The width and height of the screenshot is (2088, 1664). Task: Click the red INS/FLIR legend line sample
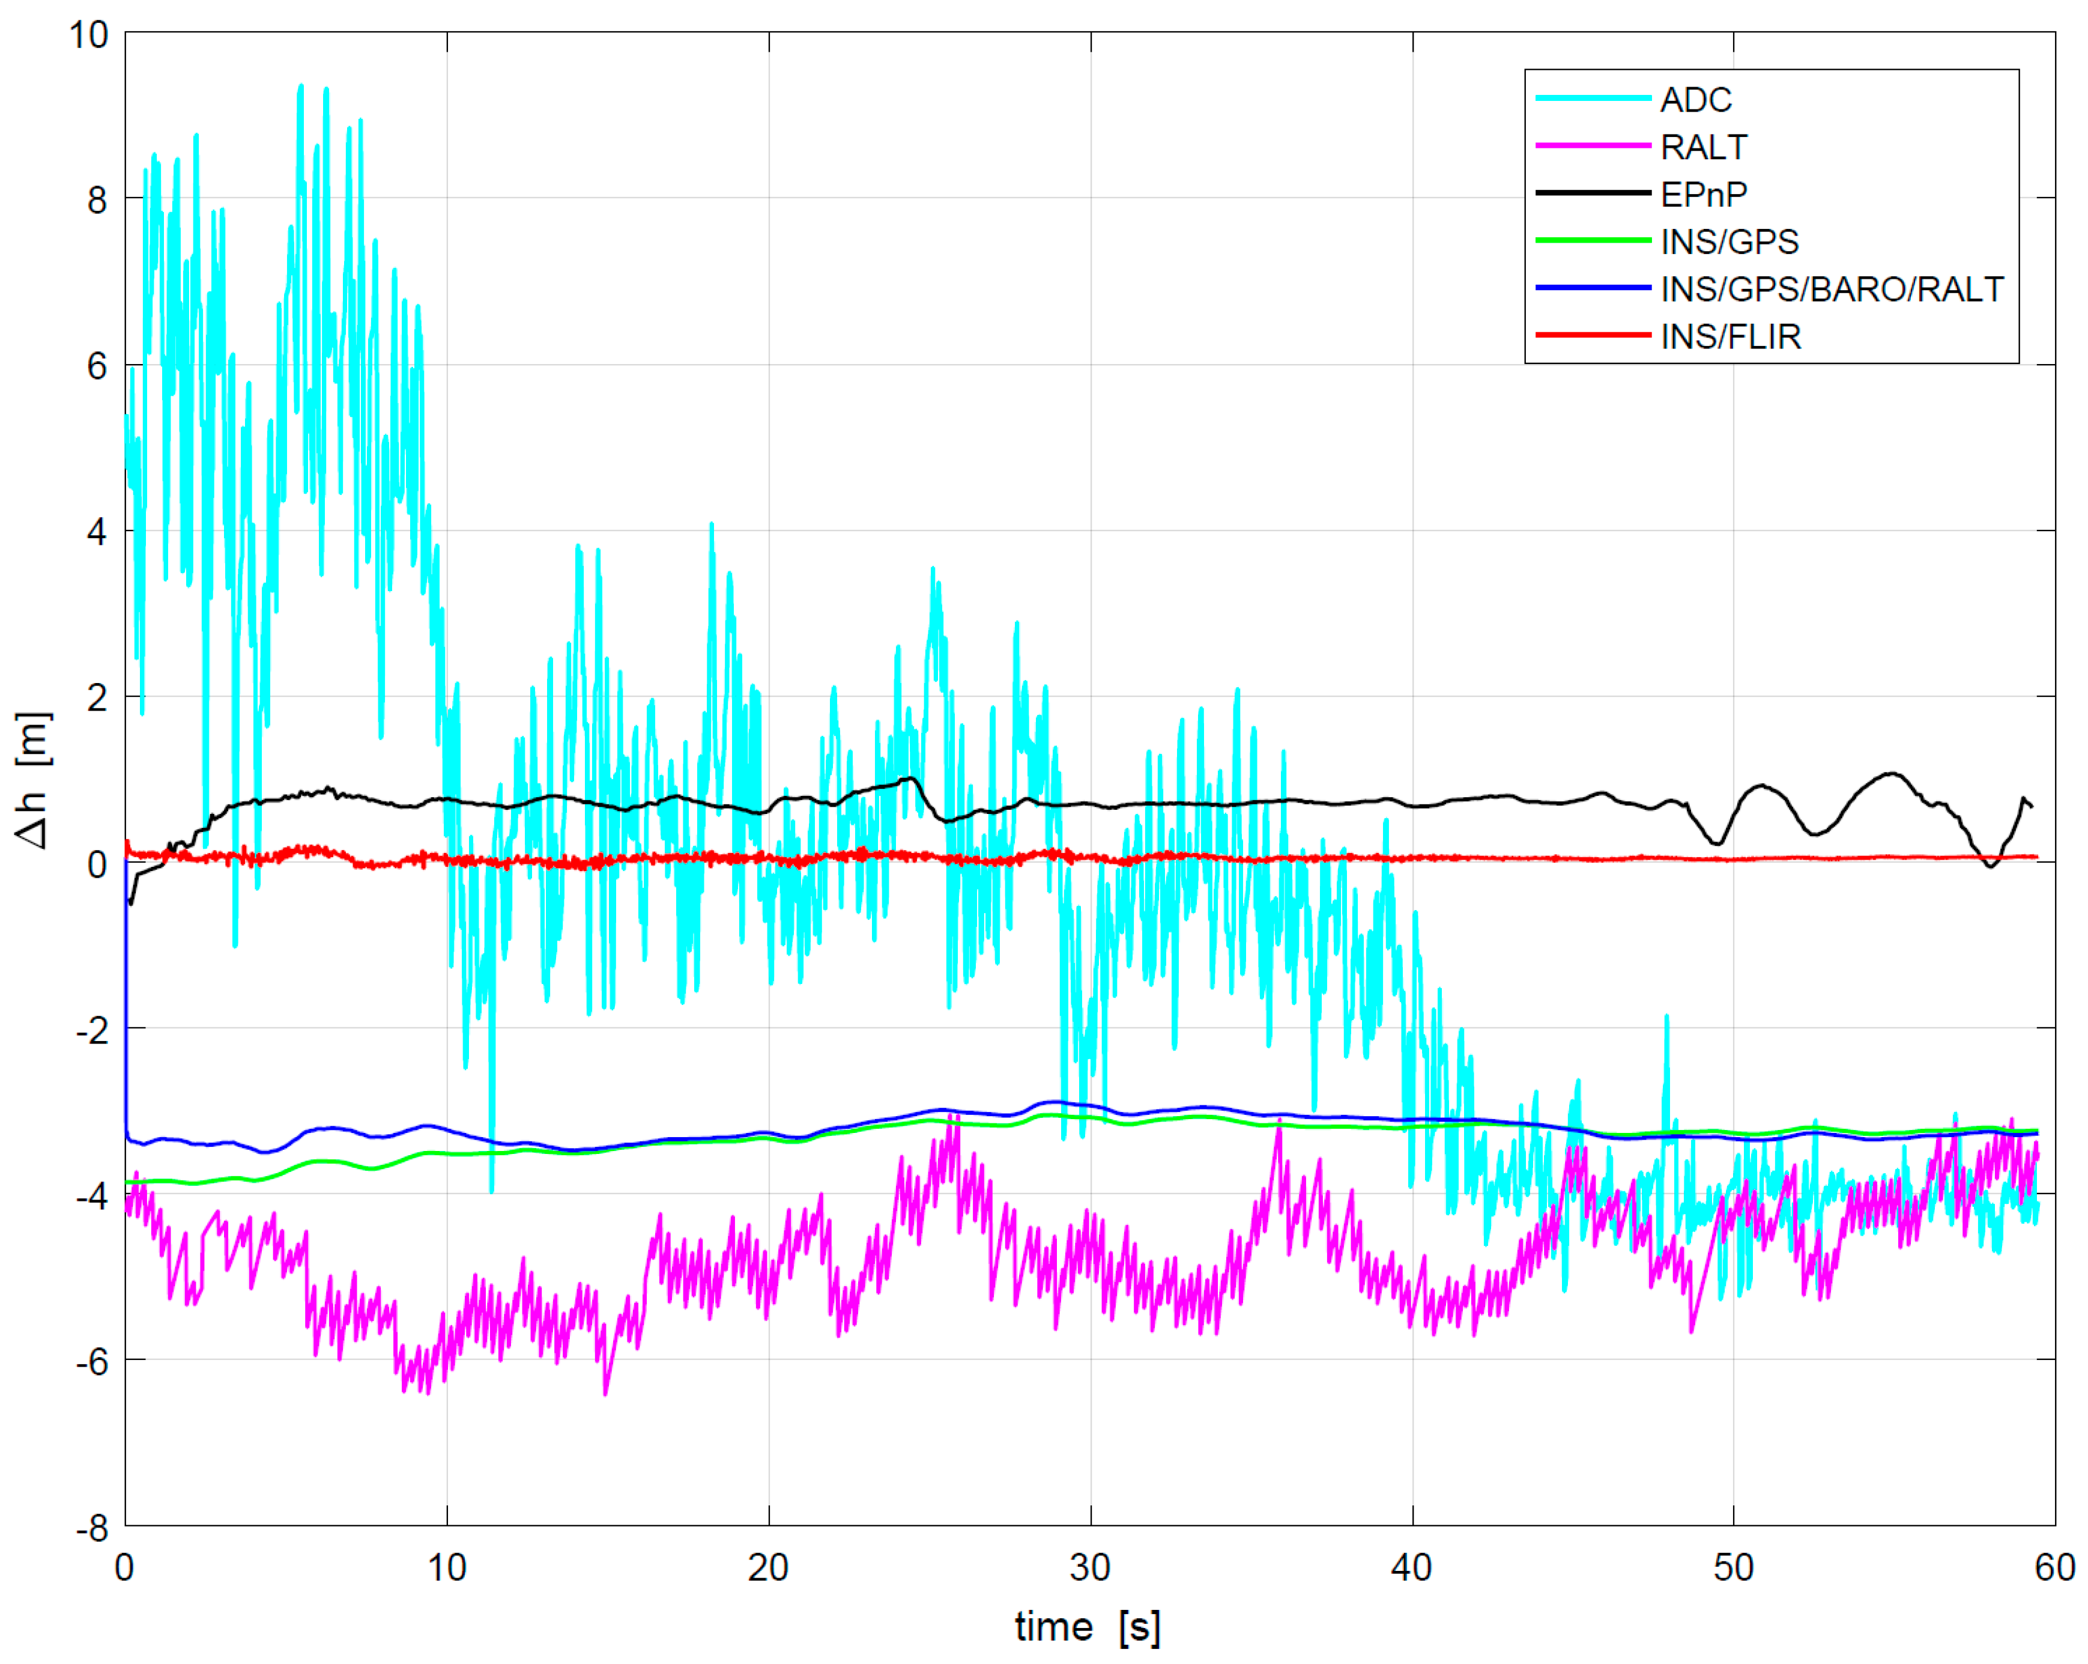[x=1593, y=335]
